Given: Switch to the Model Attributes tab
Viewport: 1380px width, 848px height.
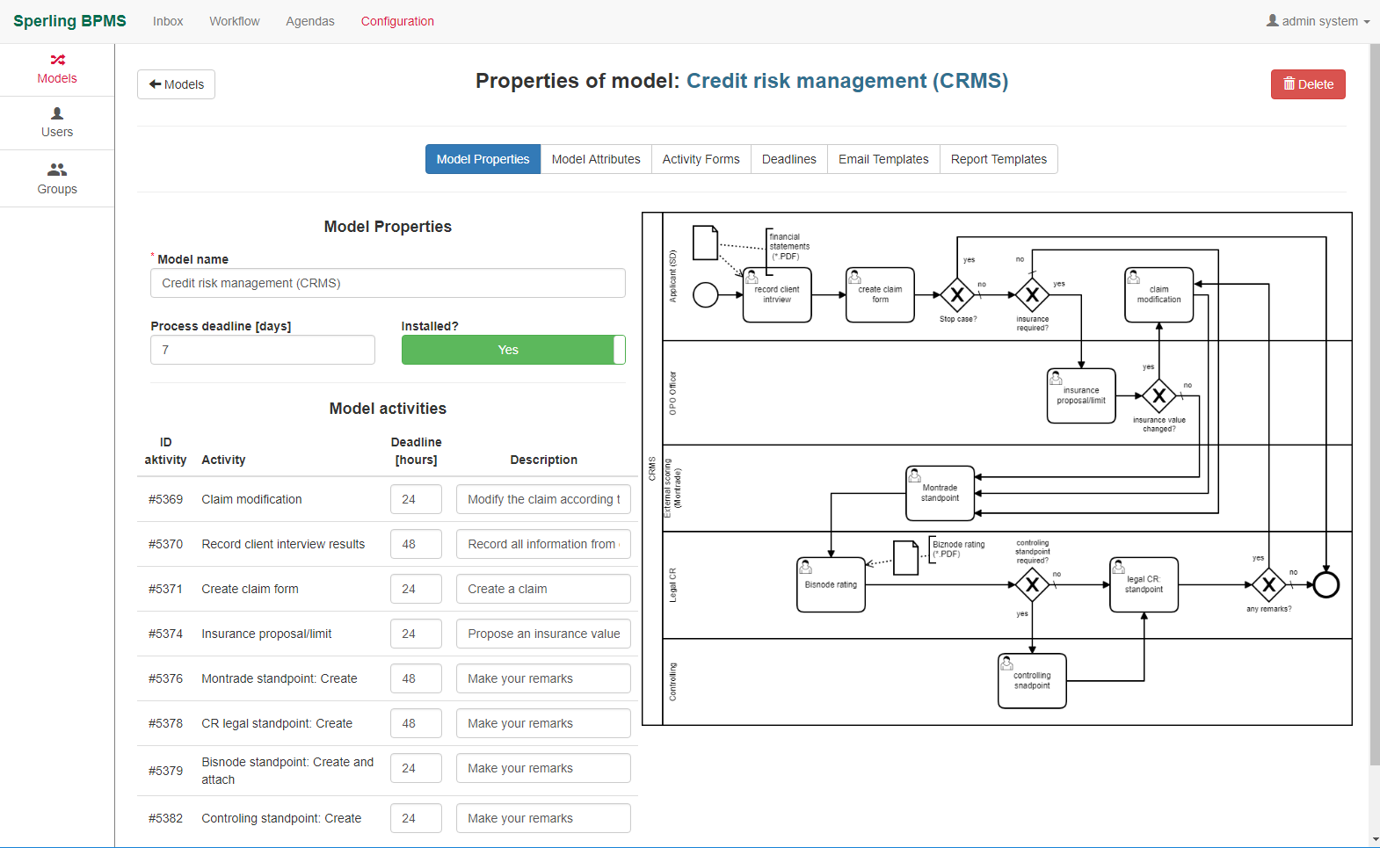Looking at the screenshot, I should [596, 159].
